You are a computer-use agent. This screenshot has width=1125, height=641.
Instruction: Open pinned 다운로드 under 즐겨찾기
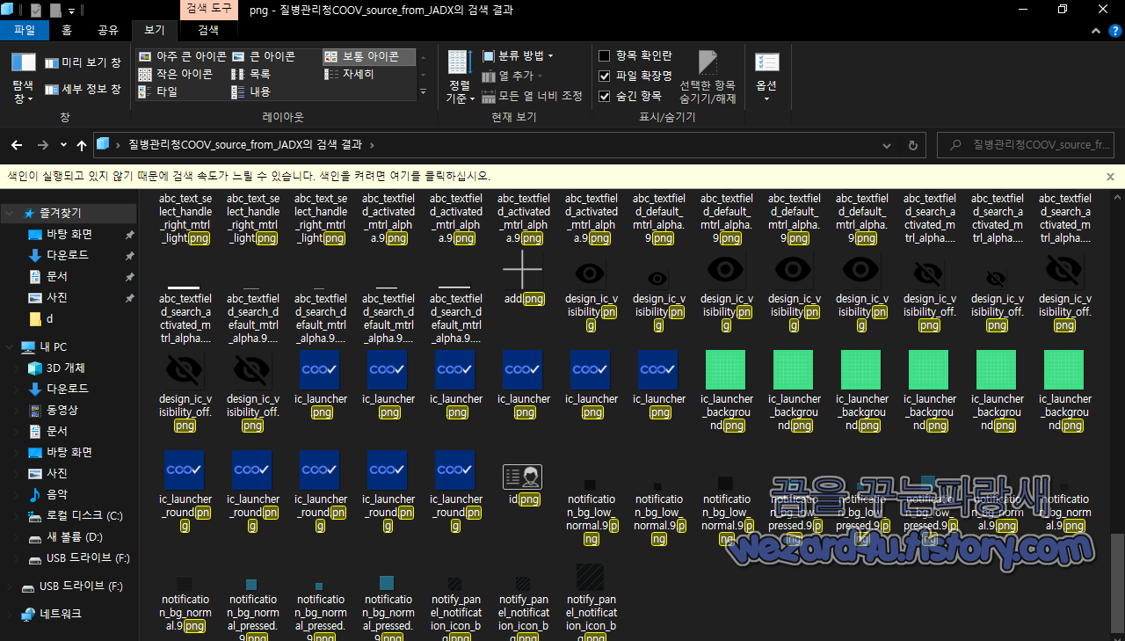tap(68, 255)
